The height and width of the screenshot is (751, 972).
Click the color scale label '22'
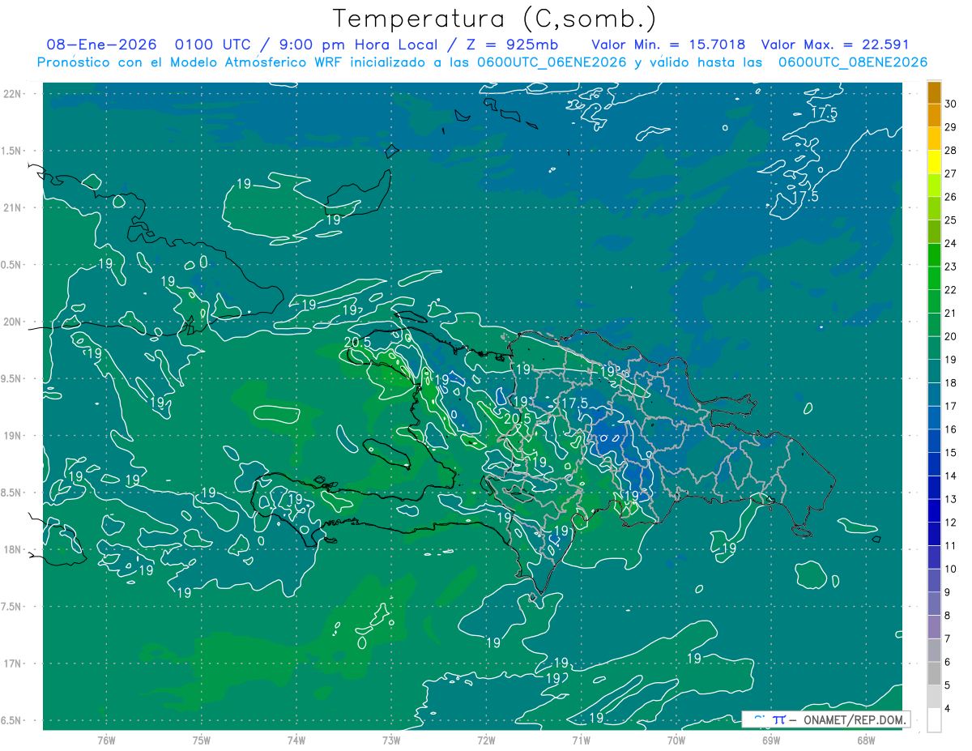pos(951,290)
